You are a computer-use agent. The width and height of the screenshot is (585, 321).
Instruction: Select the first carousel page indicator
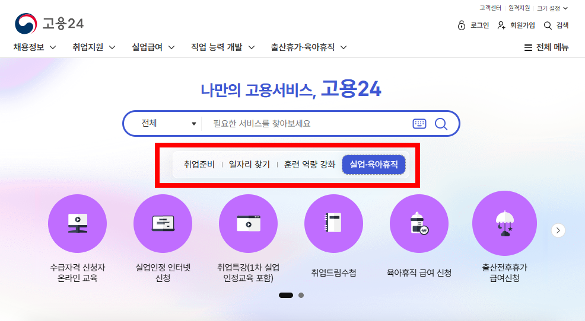click(286, 296)
